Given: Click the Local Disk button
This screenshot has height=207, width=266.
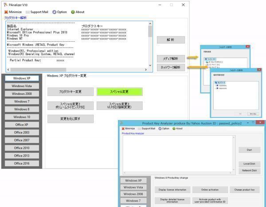Looking at the screenshot, I should 249,164.
